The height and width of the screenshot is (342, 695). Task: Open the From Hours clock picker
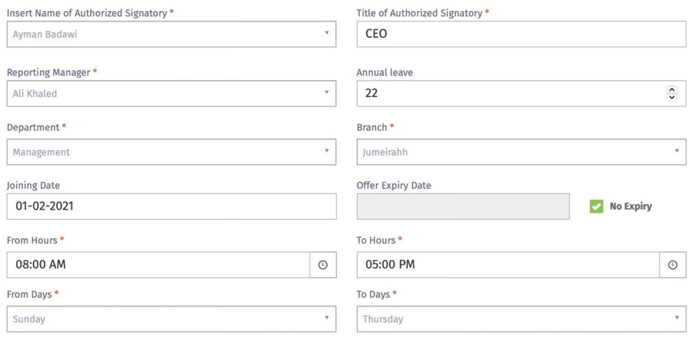point(323,265)
